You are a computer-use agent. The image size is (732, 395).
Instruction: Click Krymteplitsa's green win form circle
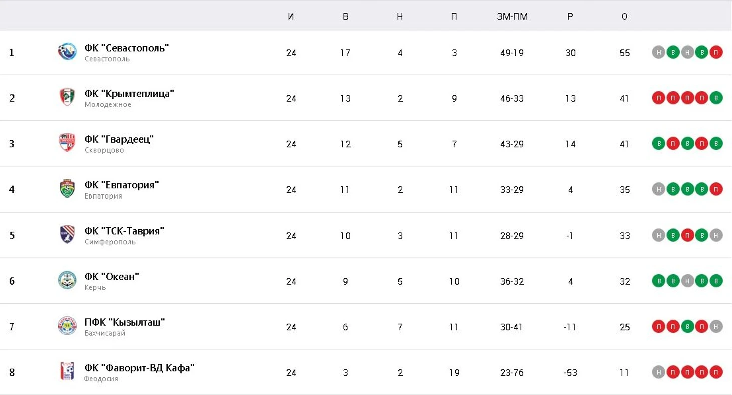click(716, 98)
